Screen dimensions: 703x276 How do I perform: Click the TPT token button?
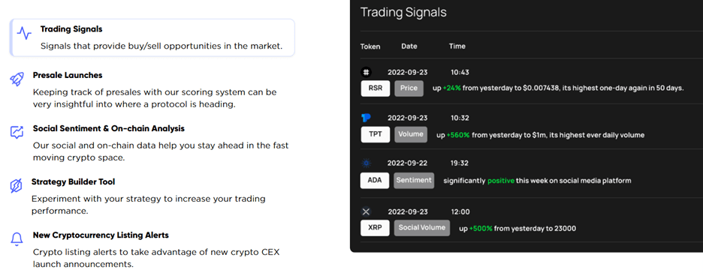(x=376, y=134)
